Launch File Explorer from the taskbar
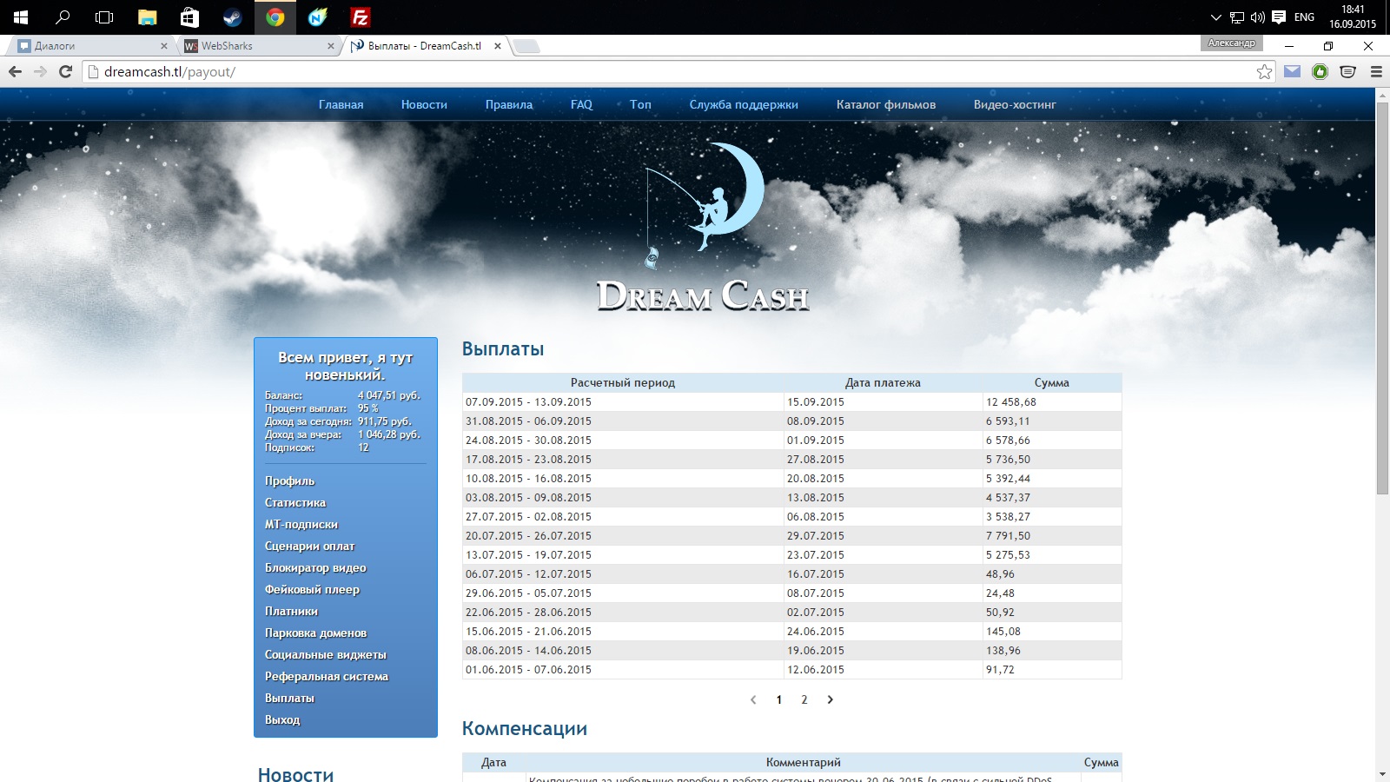Screen dimensions: 1390x782 coord(147,17)
